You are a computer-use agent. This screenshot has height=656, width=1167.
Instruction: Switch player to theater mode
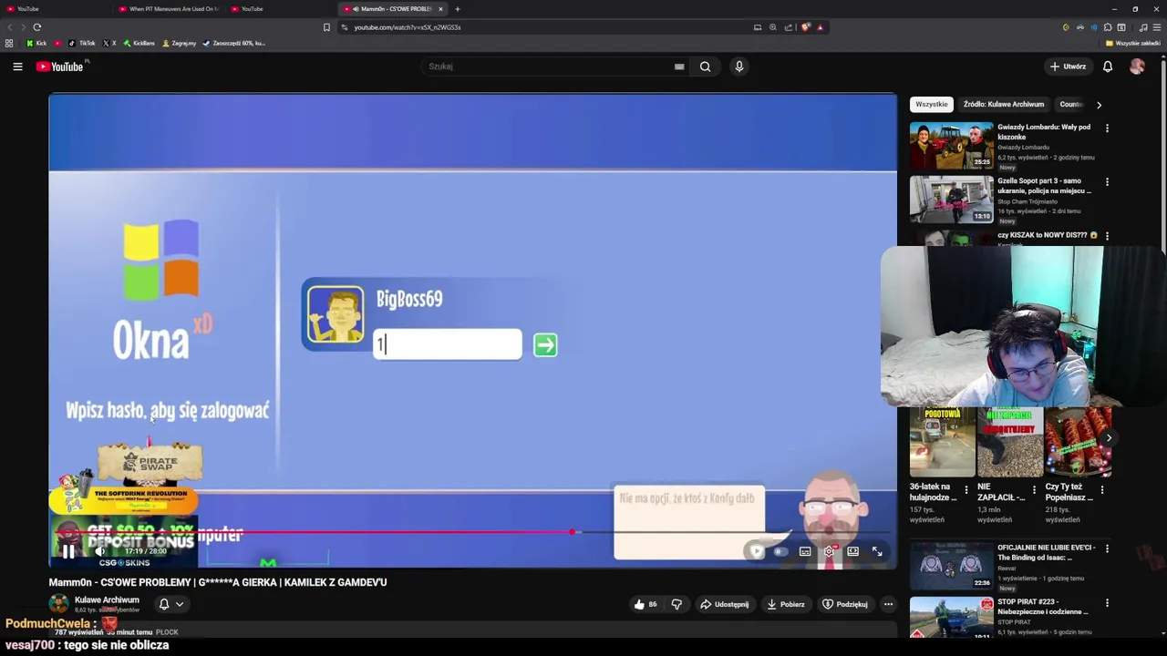click(852, 551)
